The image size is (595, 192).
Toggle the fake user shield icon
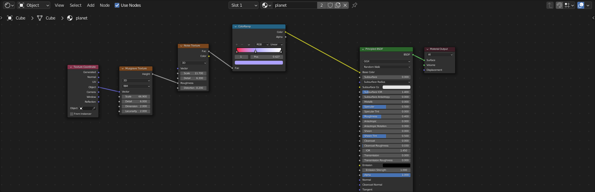330,5
